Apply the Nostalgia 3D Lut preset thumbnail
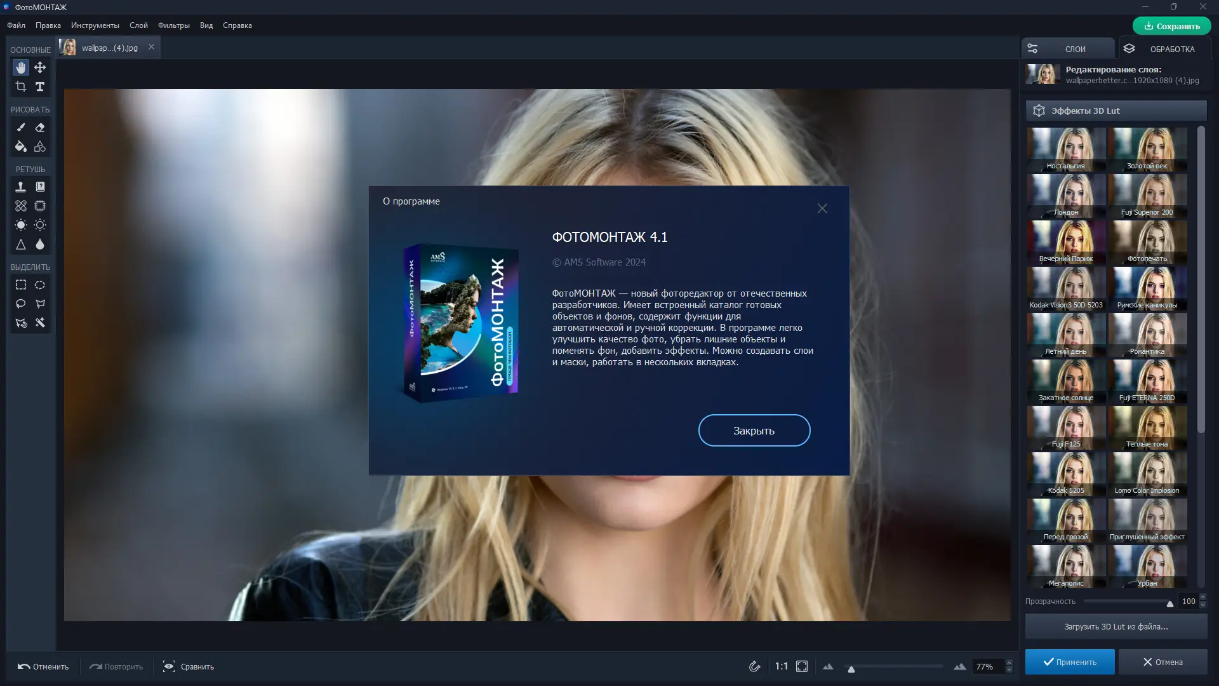1219x686 pixels. pyautogui.click(x=1066, y=149)
